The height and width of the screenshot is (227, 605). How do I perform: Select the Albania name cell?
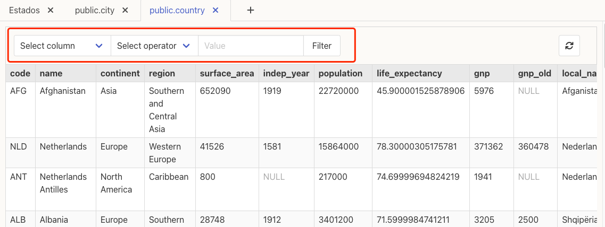[65, 219]
